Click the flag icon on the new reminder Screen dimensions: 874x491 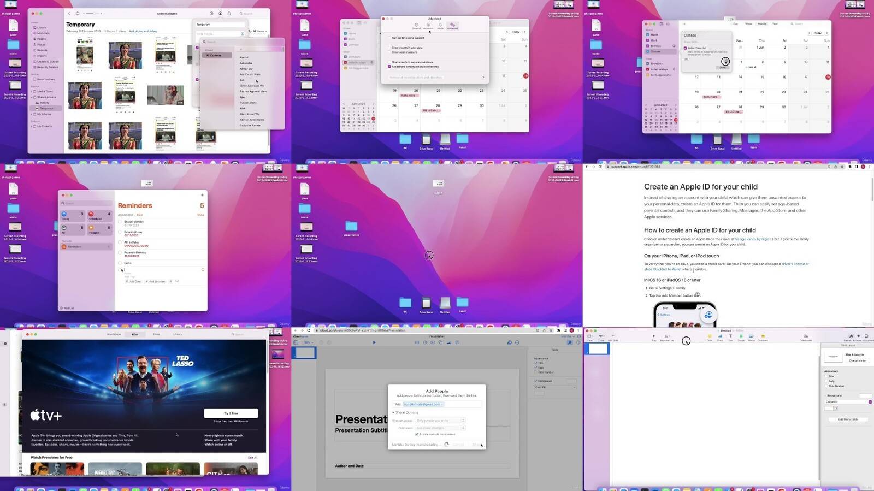pyautogui.click(x=177, y=281)
